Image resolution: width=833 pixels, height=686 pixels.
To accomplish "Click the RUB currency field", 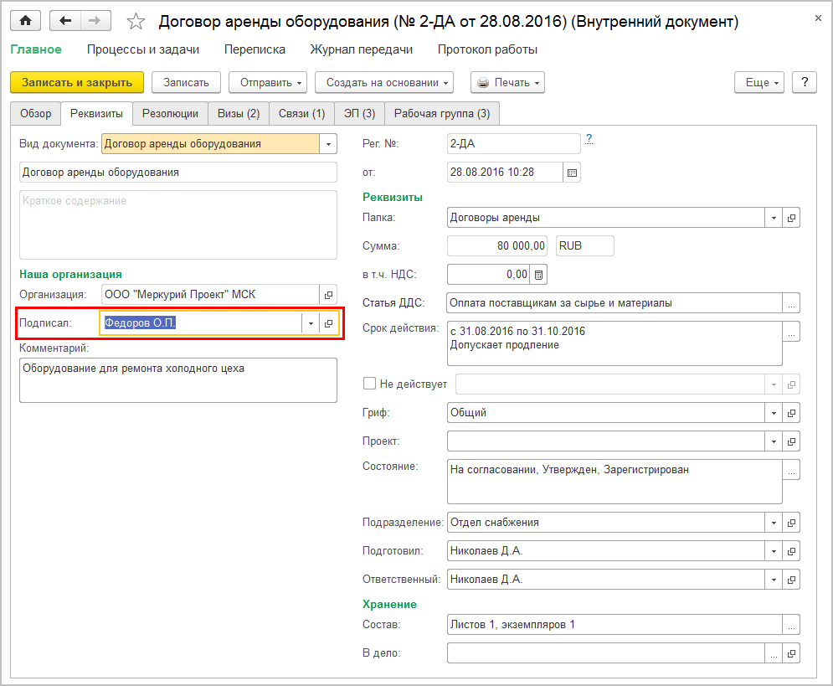I will pyautogui.click(x=585, y=246).
